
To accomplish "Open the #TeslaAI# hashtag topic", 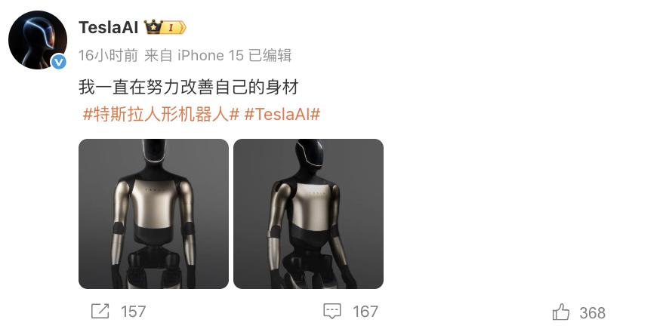I will (282, 115).
